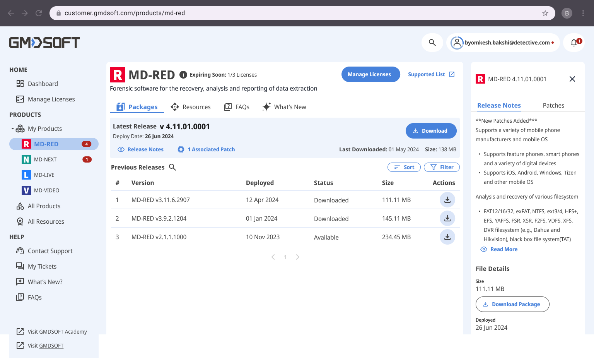Open the 1 Associated Patch link
Screen dimensions: 594x358
tap(206, 149)
